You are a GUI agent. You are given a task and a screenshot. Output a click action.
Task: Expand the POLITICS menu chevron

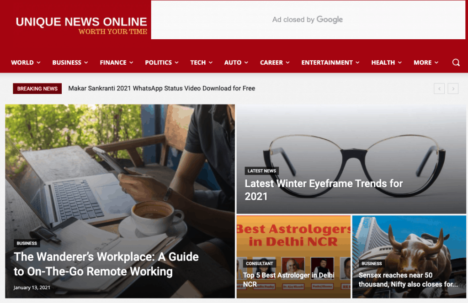point(176,63)
